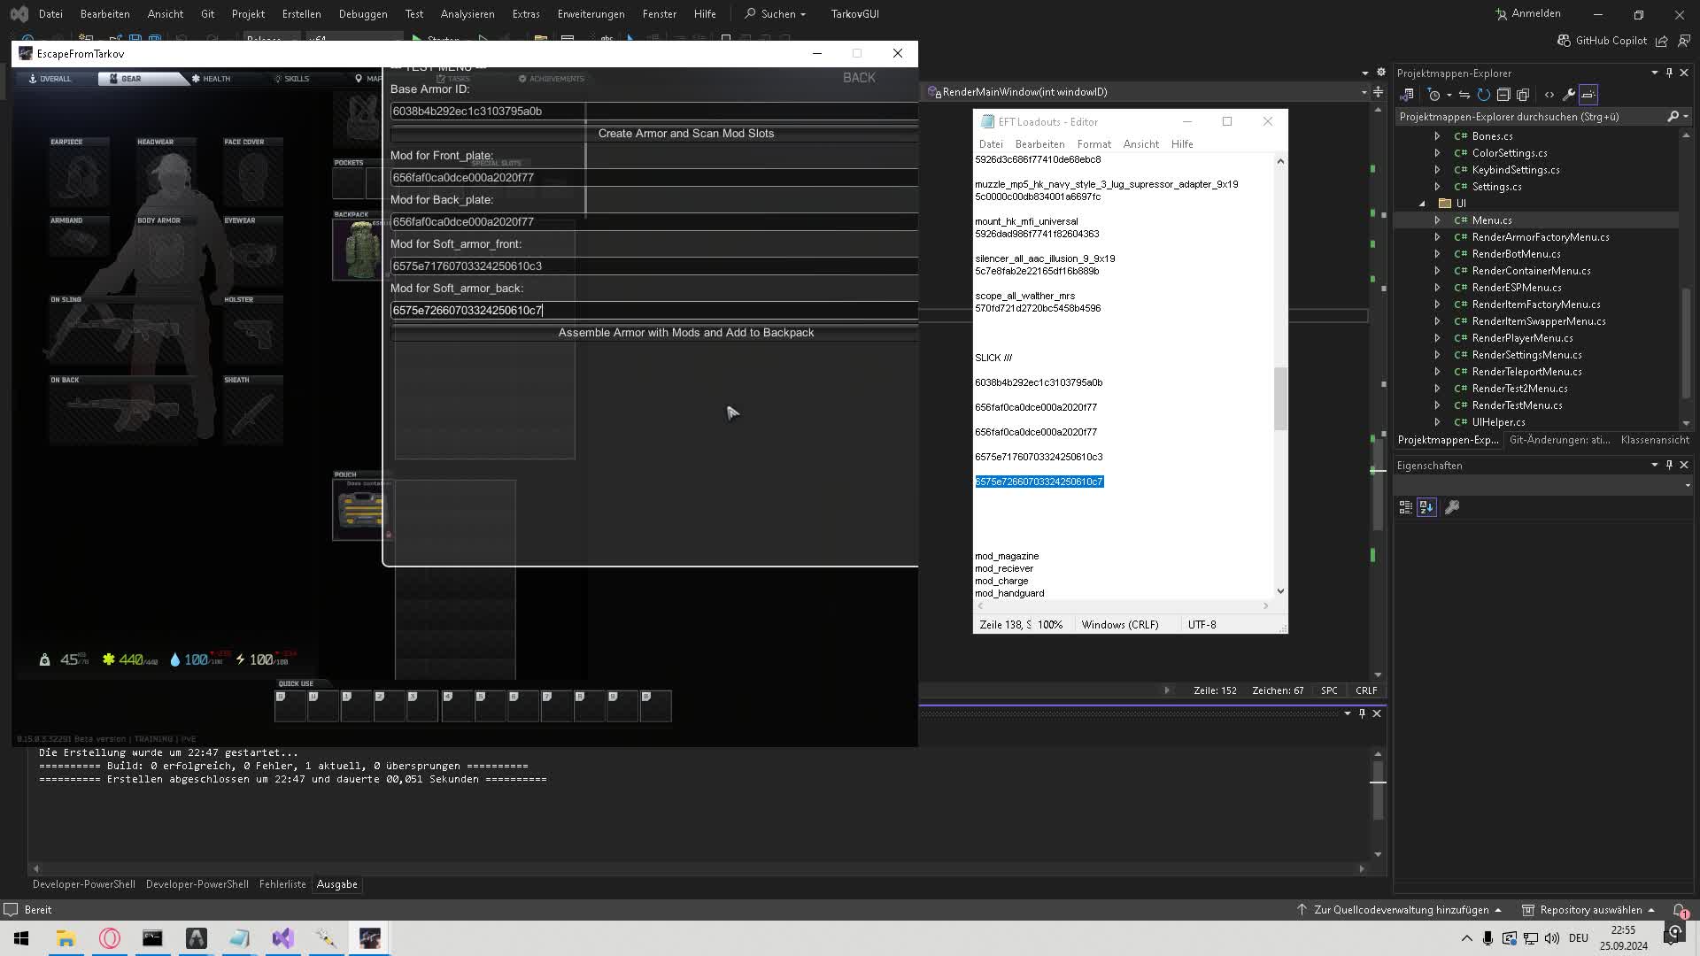The width and height of the screenshot is (1700, 956).
Task: Open Visual Studio from Windows taskbar
Action: click(282, 938)
